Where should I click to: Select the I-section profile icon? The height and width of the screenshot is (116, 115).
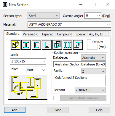[26, 45]
